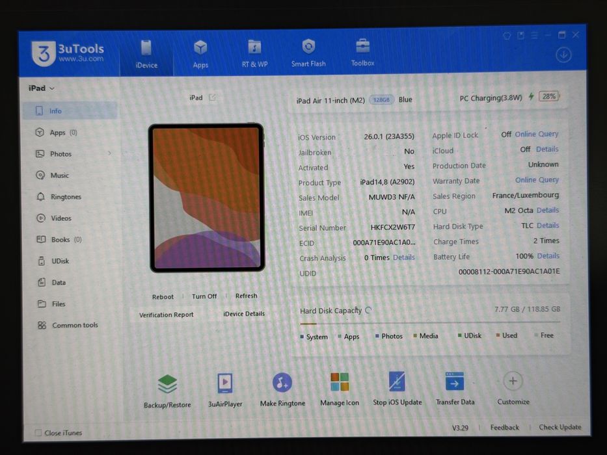607x455 pixels.
Task: Open Hard Disk Type Details link
Action: 548,225
